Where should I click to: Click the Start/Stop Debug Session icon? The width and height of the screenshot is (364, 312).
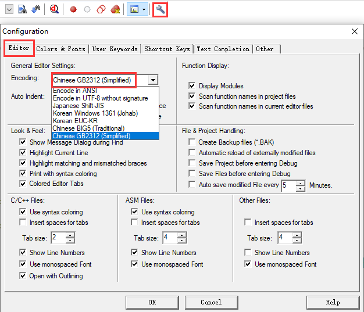pos(54,9)
